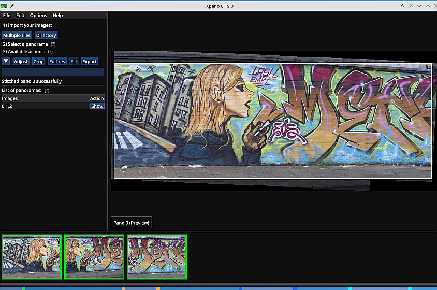
Task: Open the Options menu
Action: (38, 16)
